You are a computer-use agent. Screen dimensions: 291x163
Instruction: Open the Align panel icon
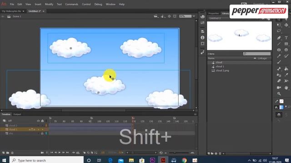click(x=202, y=31)
